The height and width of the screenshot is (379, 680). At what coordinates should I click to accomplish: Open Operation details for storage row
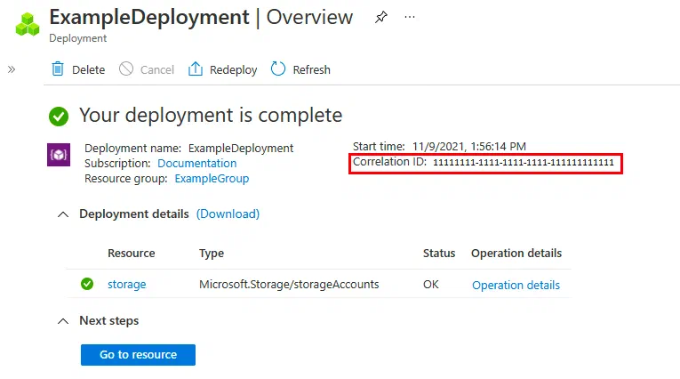(516, 286)
